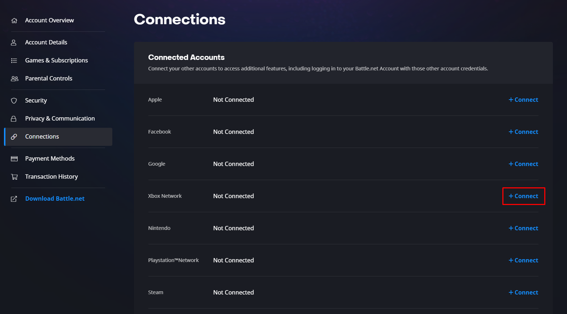Click the chain-link Connections icon
This screenshot has height=314, width=567.
tap(14, 137)
